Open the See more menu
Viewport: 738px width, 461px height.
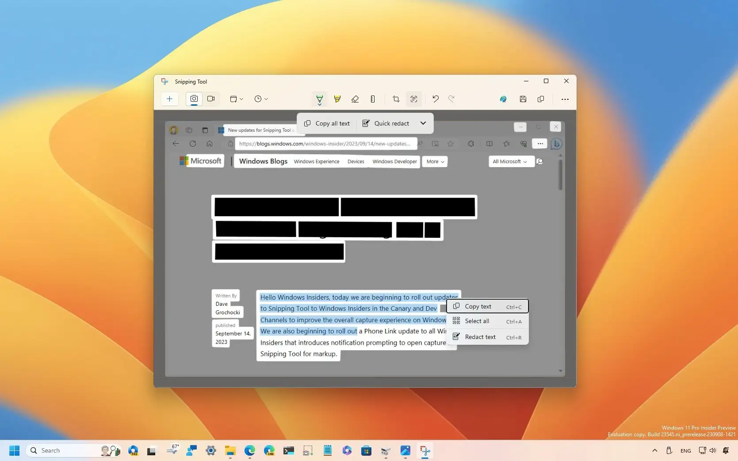pos(565,99)
